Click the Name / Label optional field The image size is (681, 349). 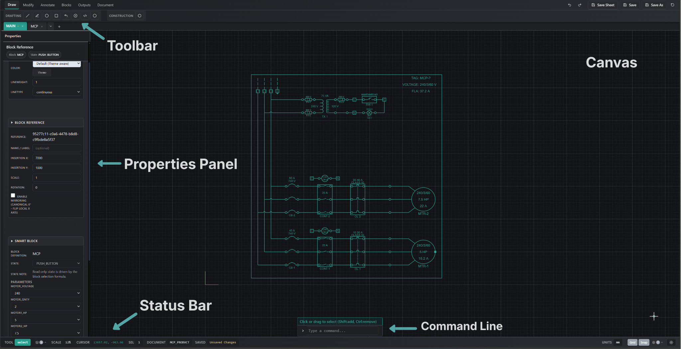pyautogui.click(x=57, y=148)
